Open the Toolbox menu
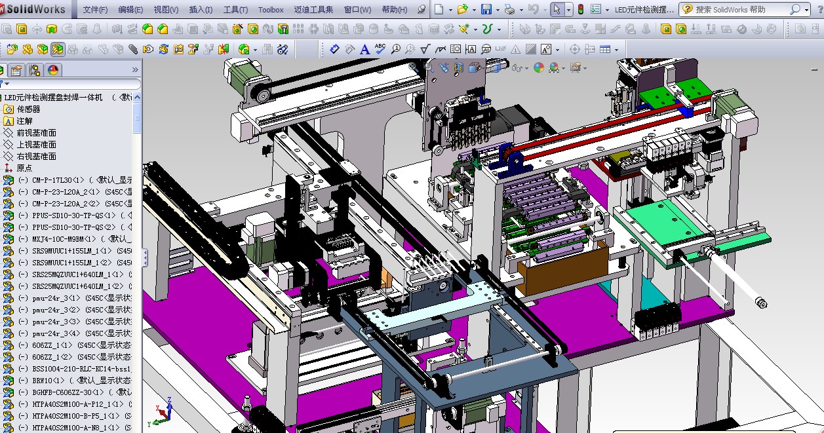The height and width of the screenshot is (433, 824). coord(271,10)
